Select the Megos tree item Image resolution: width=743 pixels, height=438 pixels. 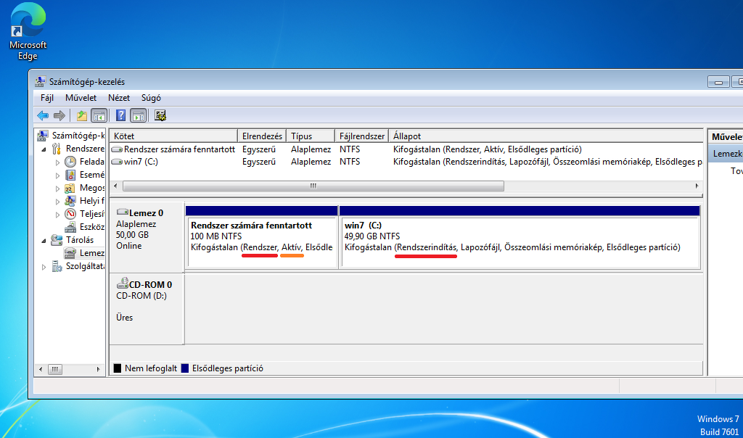pyautogui.click(x=91, y=188)
